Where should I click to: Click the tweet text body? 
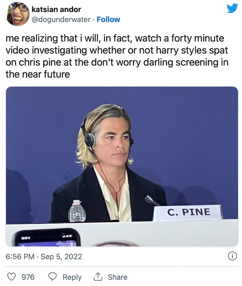tap(117, 56)
